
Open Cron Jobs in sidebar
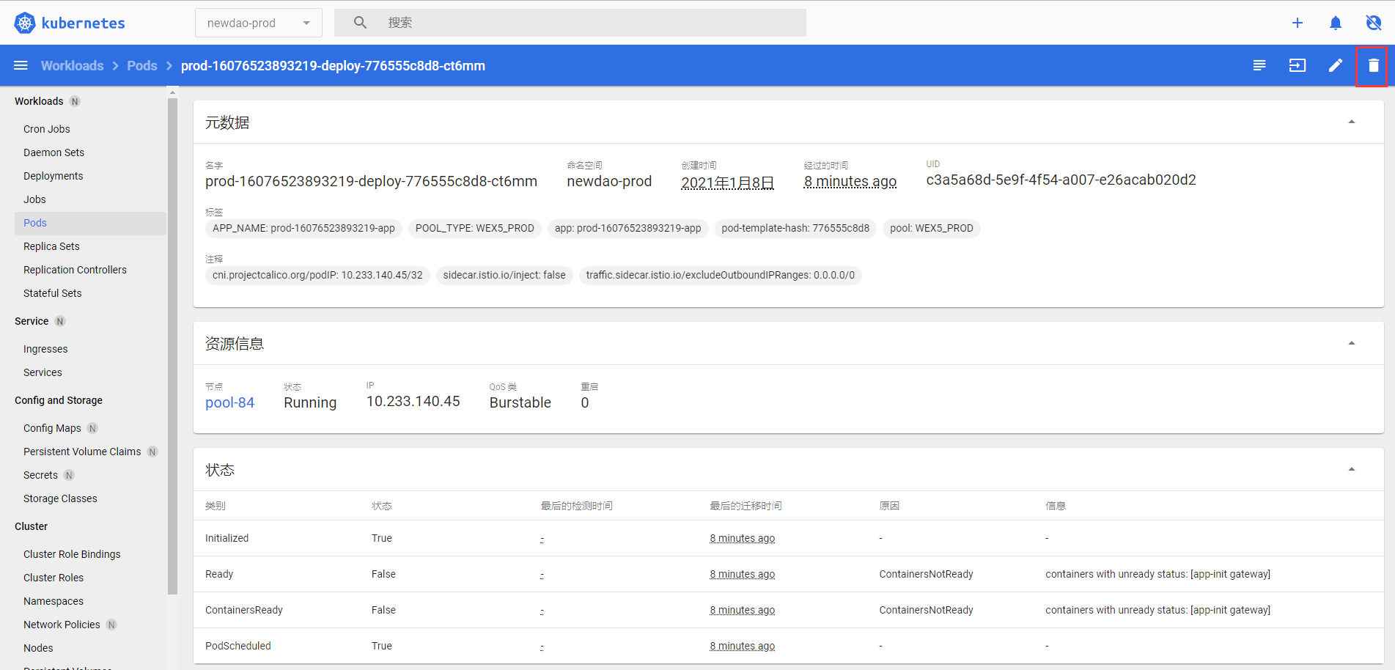[47, 129]
